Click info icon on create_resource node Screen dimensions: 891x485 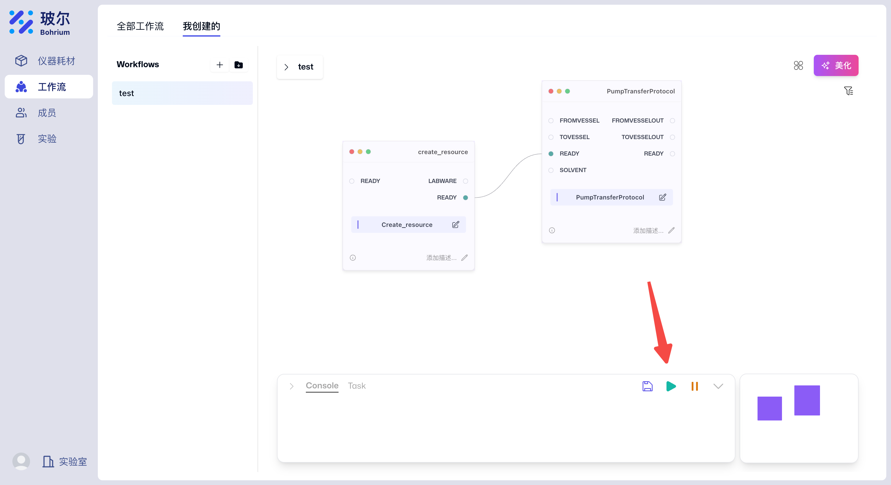click(x=352, y=257)
